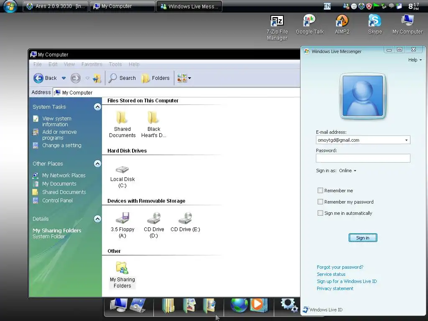
Task: Click the computer monitor icon in dock
Action: (x=118, y=305)
